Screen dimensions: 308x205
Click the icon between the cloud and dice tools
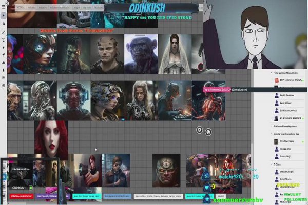4,70
